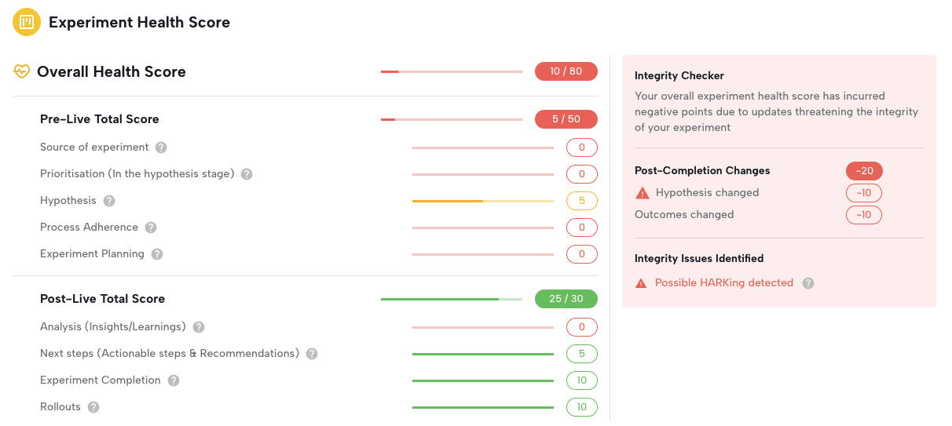
Task: Click the help icon after Possible HARKing detected
Action: coord(808,283)
